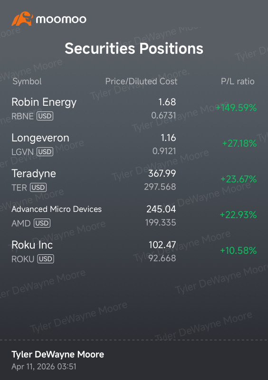Open the Advanced Micro Devices position
Viewport: 268px width, 380px height.
coord(134,215)
